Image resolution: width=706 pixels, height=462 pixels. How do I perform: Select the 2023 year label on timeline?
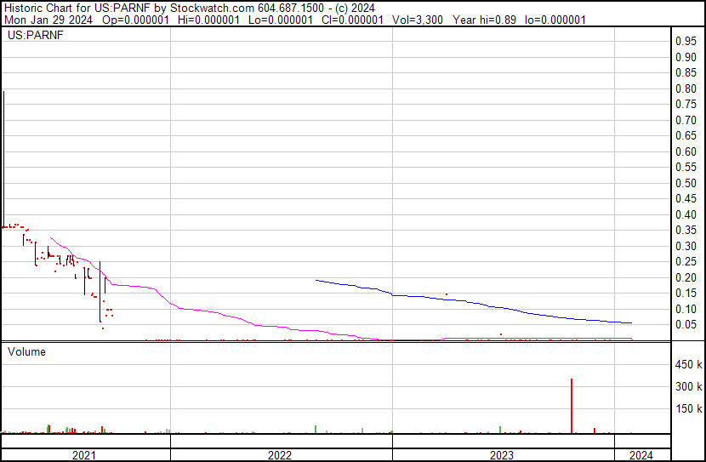pyautogui.click(x=502, y=455)
